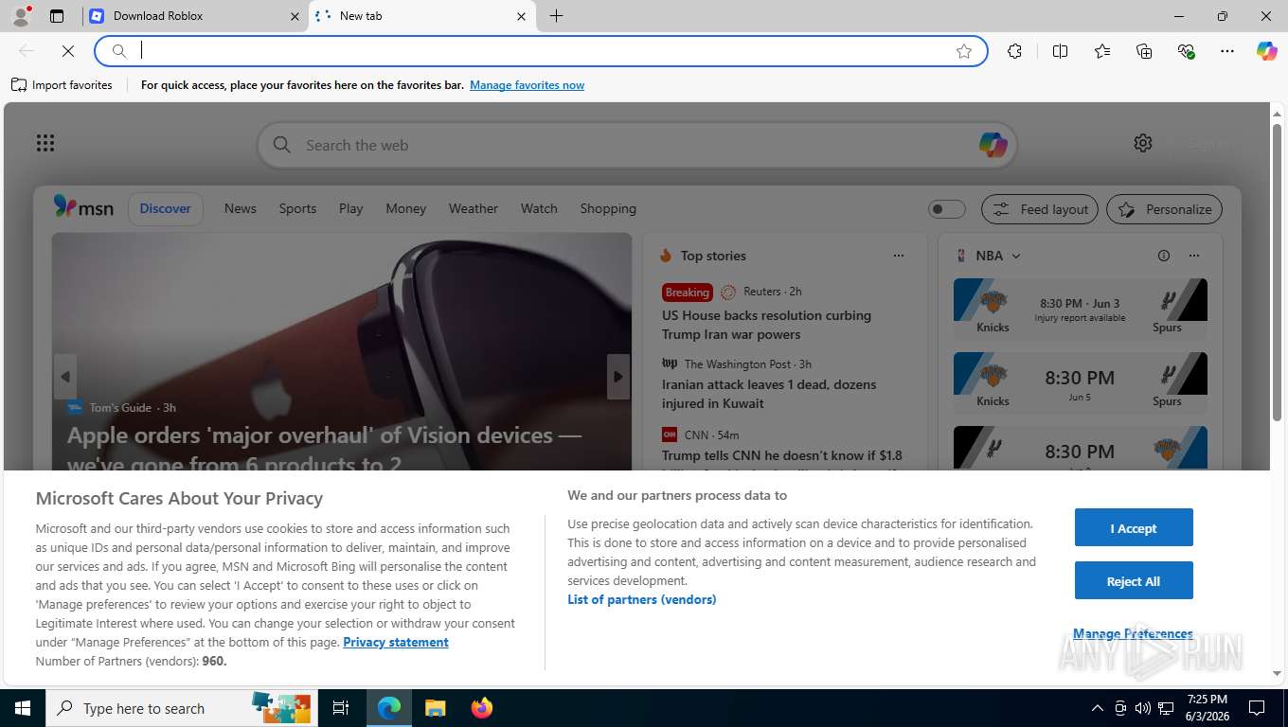
Task: Open US House backs resolution story
Action: 766,325
